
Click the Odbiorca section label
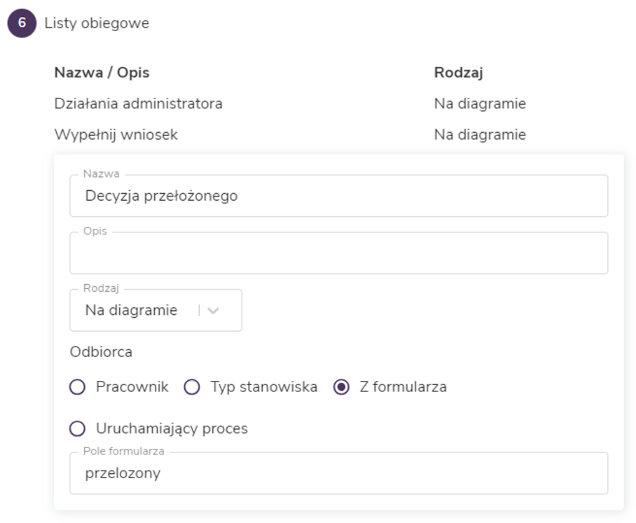(x=101, y=352)
